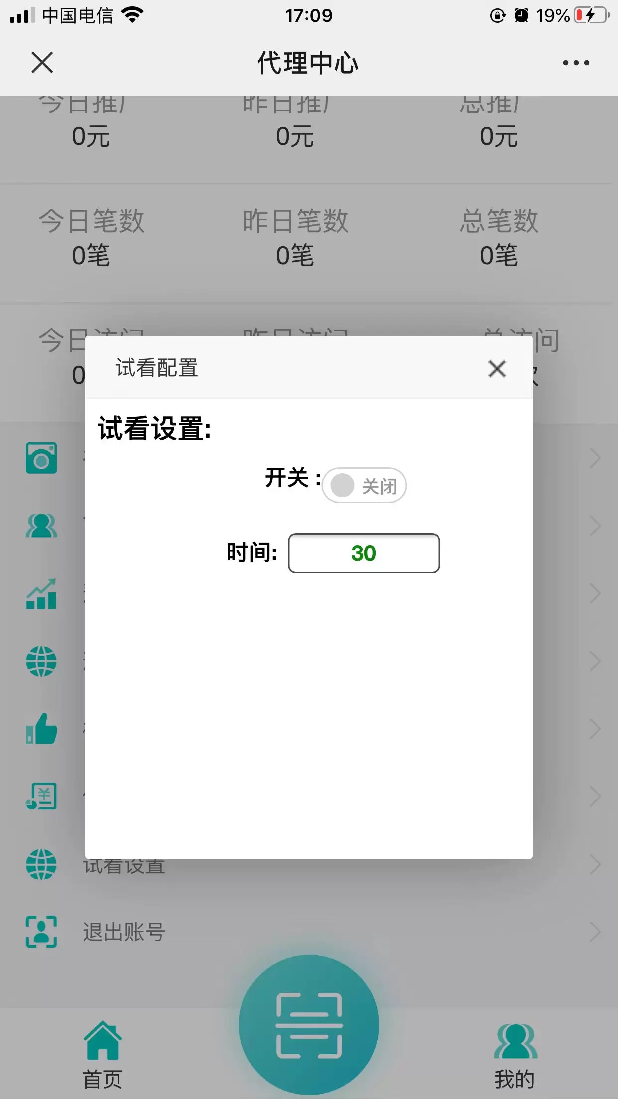Image resolution: width=618 pixels, height=1099 pixels.
Task: Select 退出账号 to log out
Action: 123,932
